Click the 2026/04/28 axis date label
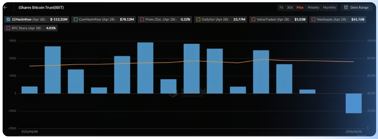This screenshot has width=378, height=139. (x=354, y=132)
